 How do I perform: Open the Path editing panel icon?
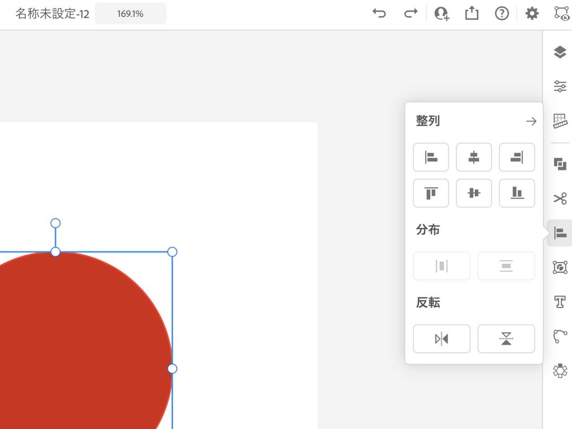coord(560,336)
